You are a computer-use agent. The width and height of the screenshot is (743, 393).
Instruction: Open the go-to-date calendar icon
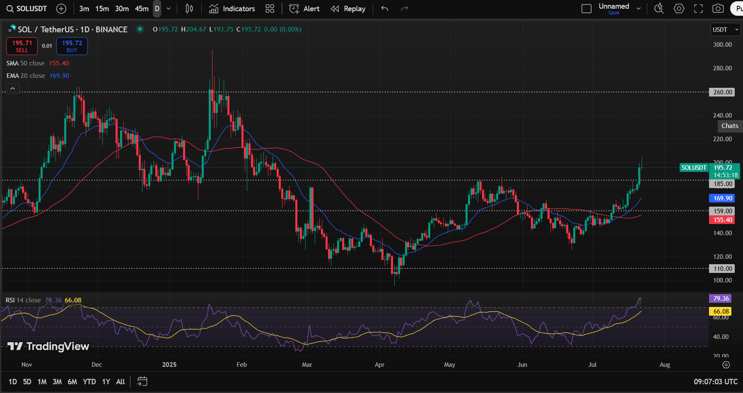point(142,381)
